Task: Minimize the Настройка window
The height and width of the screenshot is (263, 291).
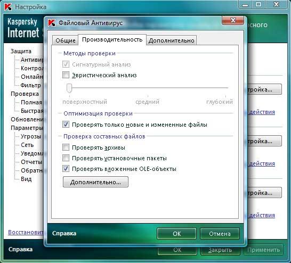Action: pyautogui.click(x=245, y=5)
